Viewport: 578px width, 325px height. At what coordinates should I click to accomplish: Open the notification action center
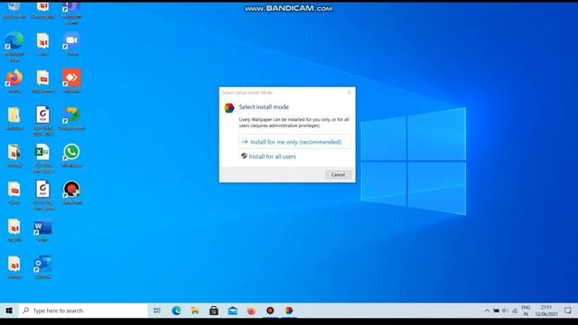pyautogui.click(x=568, y=311)
